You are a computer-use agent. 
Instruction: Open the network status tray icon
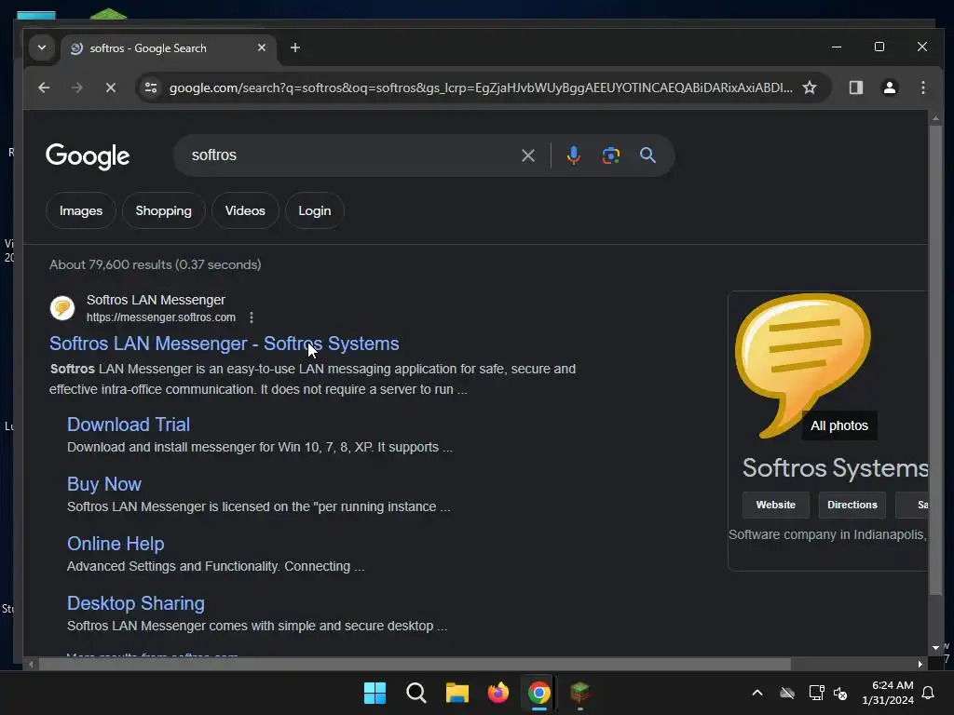(816, 693)
